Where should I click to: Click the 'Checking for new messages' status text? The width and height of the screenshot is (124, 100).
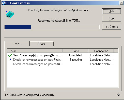click(x=59, y=10)
